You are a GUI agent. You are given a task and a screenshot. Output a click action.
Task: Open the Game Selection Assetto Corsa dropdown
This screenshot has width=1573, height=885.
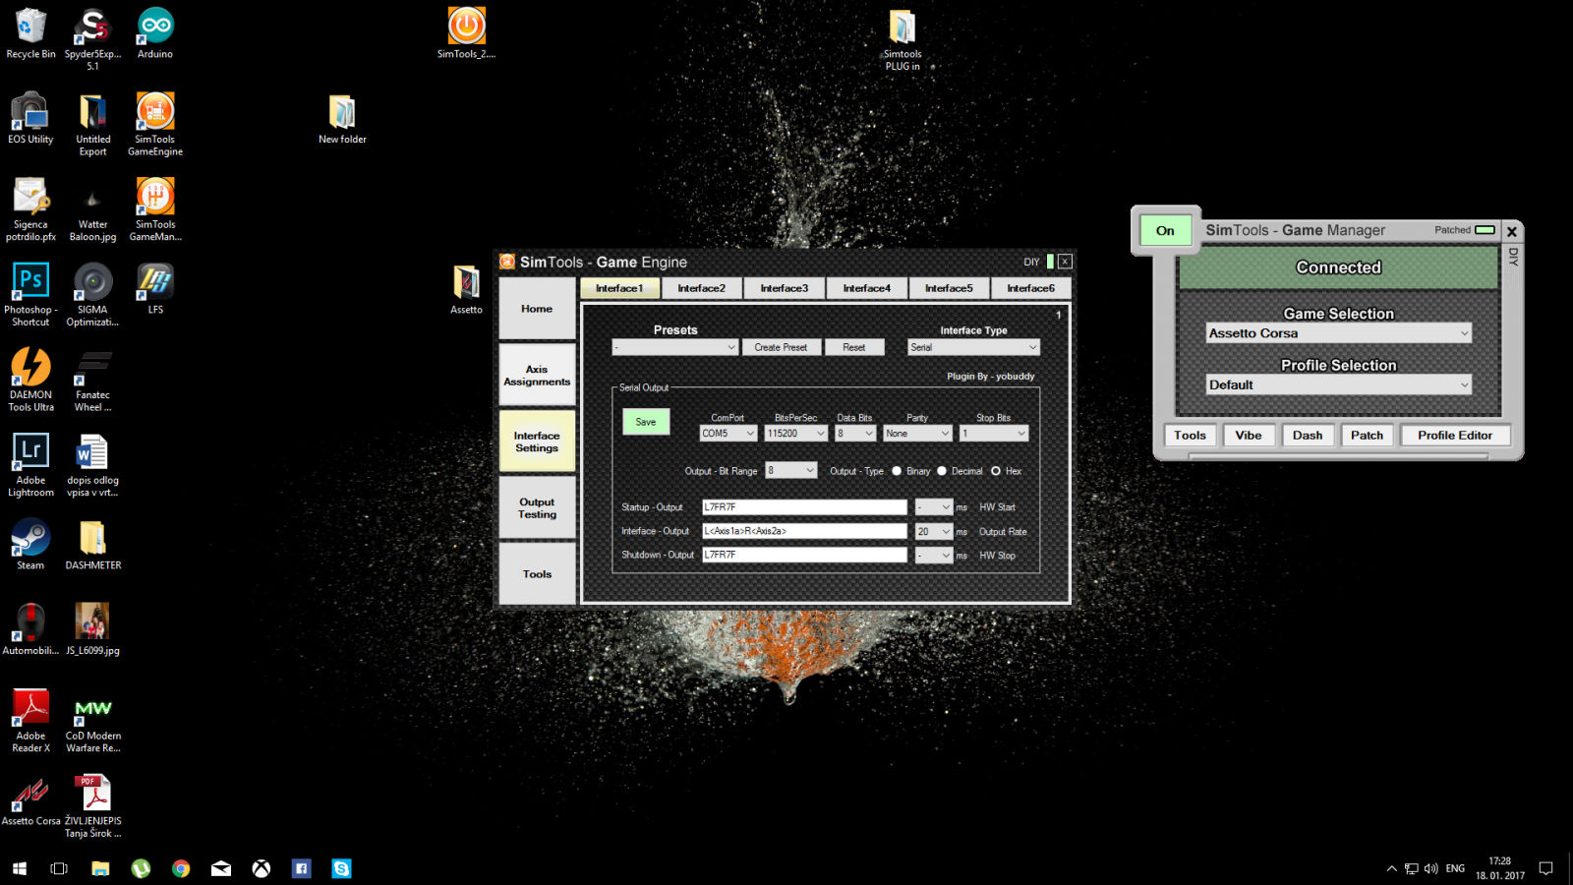tap(1339, 333)
